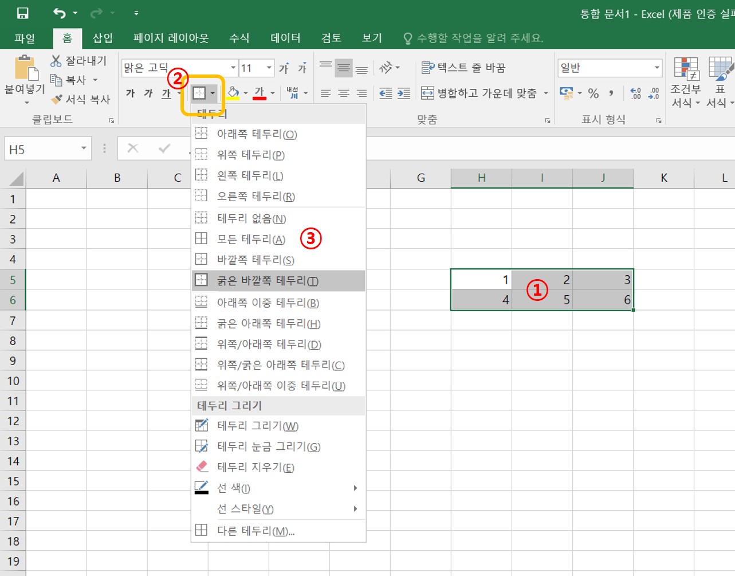735x576 pixels.
Task: Click the 보기 (View) tab
Action: 372,38
